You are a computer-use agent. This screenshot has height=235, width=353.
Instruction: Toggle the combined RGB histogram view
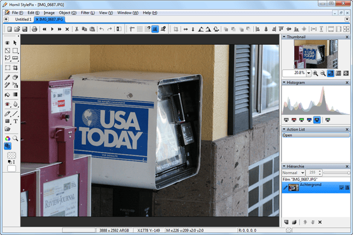[317, 120]
